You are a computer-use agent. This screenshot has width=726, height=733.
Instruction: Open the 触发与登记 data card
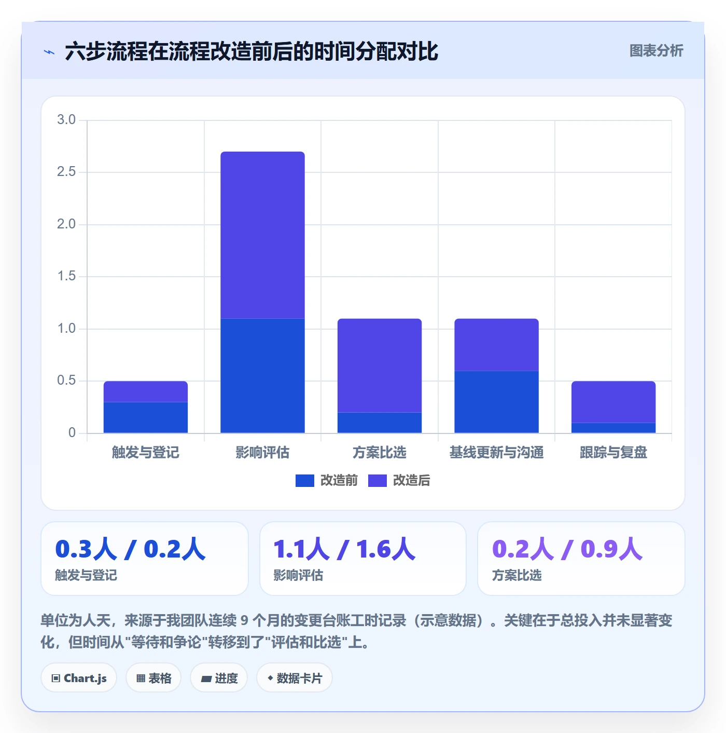145,559
